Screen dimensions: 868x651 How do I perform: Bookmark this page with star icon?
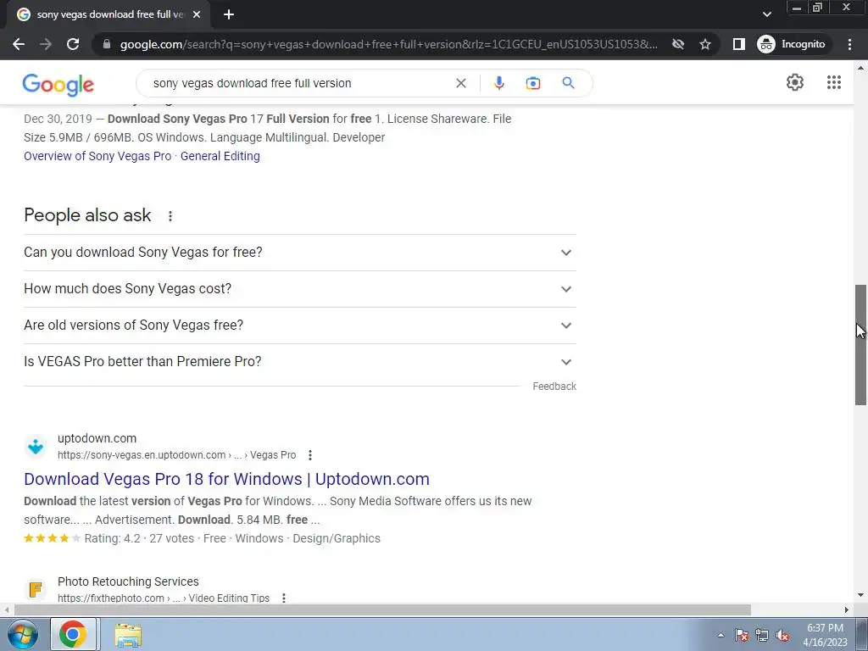point(704,44)
